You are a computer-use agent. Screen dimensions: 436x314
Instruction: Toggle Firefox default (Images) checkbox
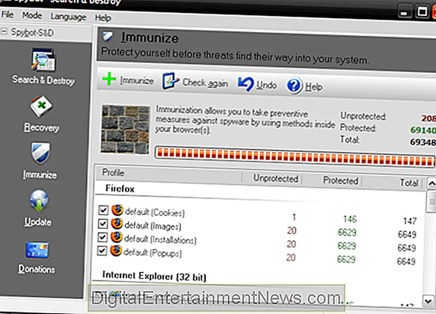point(103,224)
